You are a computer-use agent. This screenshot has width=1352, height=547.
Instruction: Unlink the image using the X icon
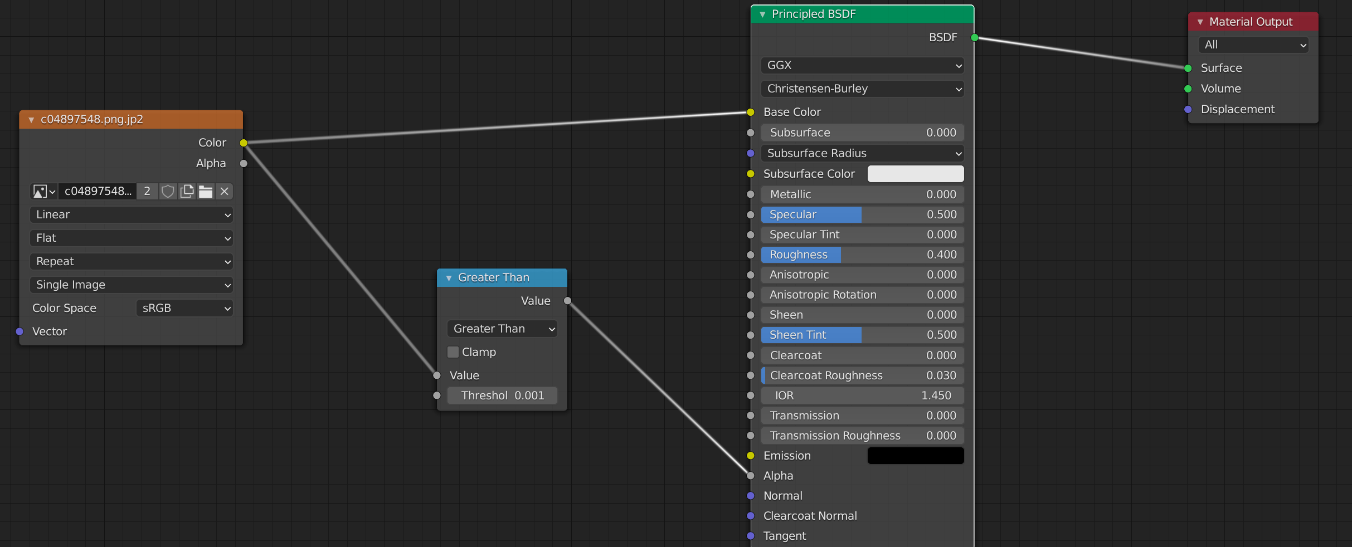[x=224, y=191]
